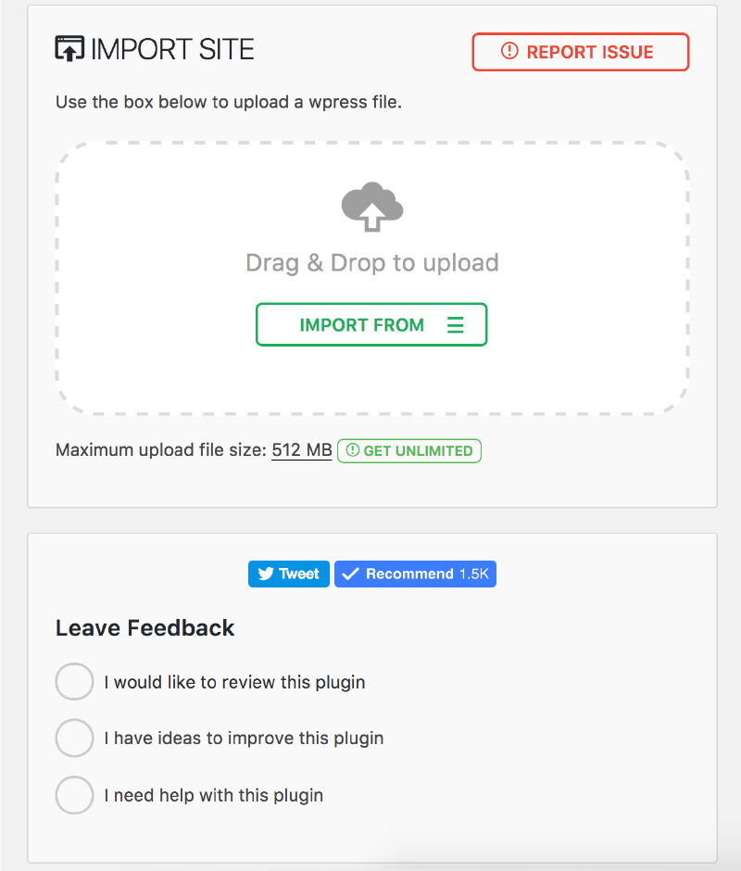The image size is (741, 871).
Task: Click the GET UNLIMITED text
Action: pyautogui.click(x=418, y=451)
